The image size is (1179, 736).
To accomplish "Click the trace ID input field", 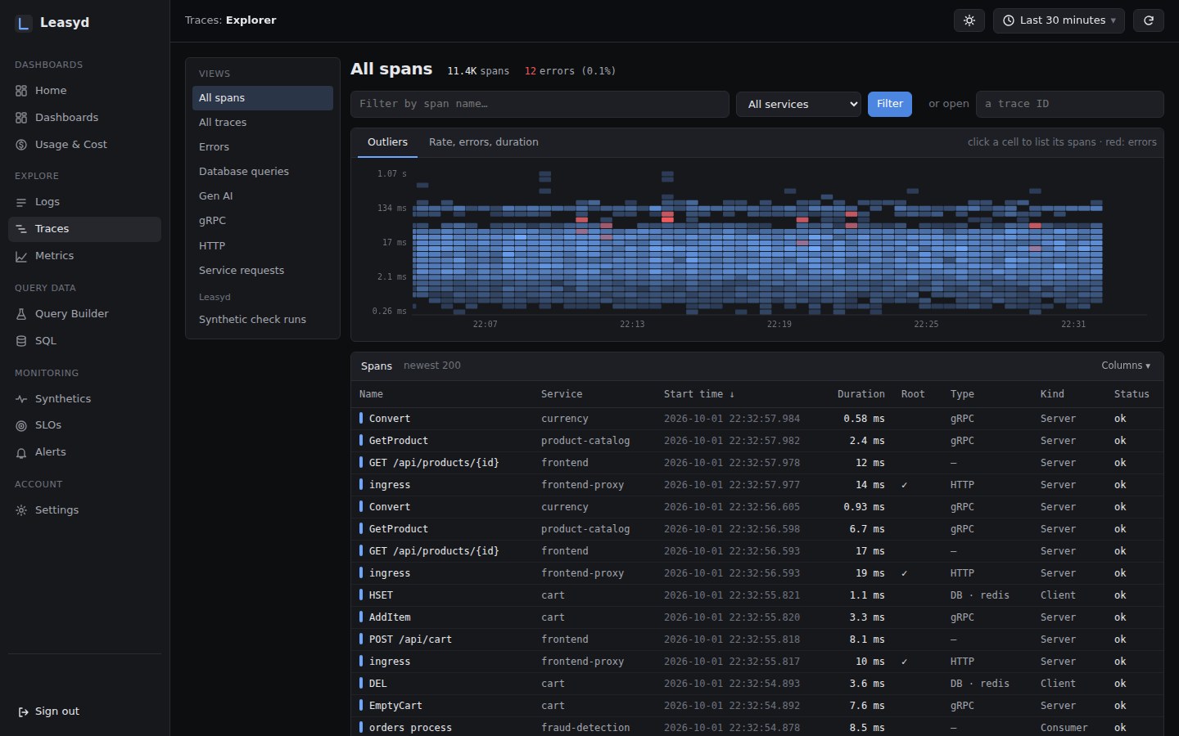I will click(1069, 104).
